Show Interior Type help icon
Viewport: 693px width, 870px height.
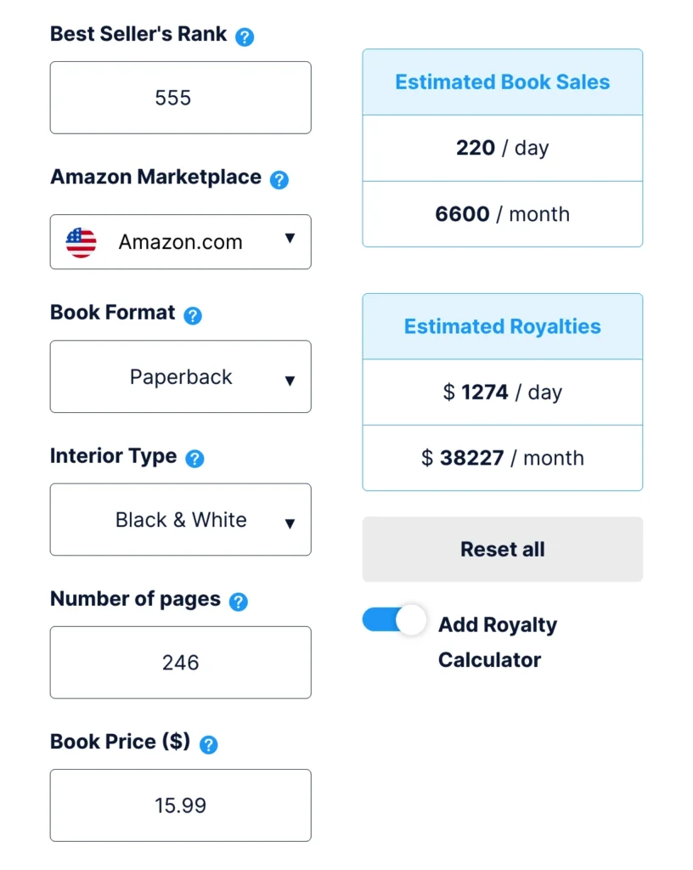[x=194, y=459]
